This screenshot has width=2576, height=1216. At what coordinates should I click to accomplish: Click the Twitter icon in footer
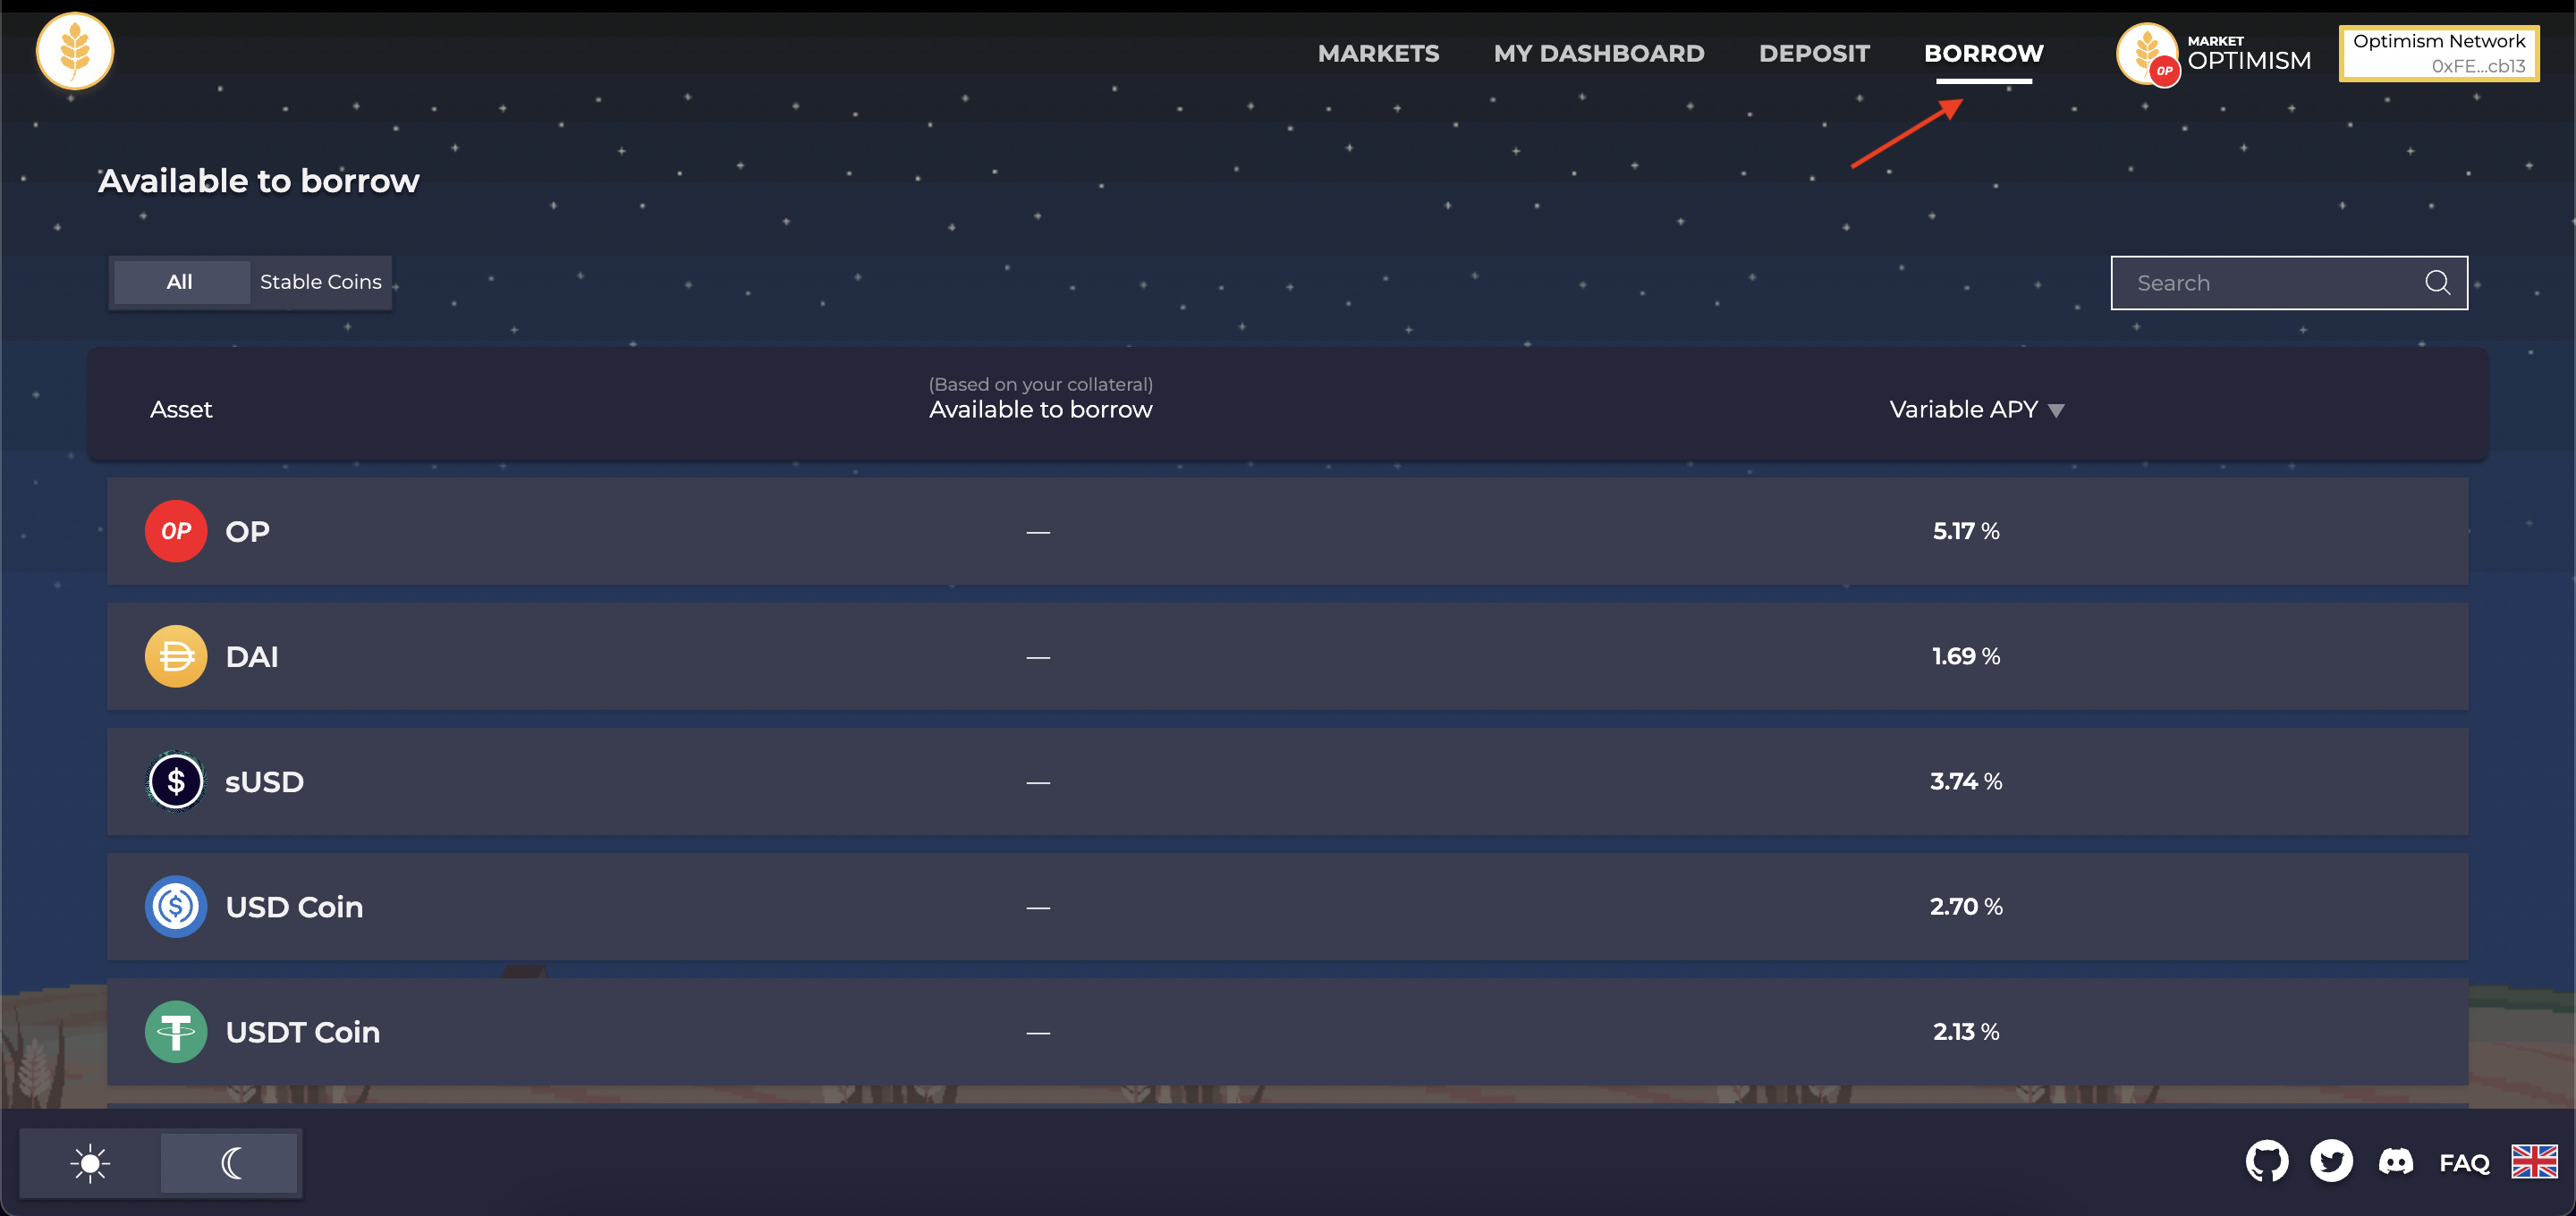pos(2333,1161)
